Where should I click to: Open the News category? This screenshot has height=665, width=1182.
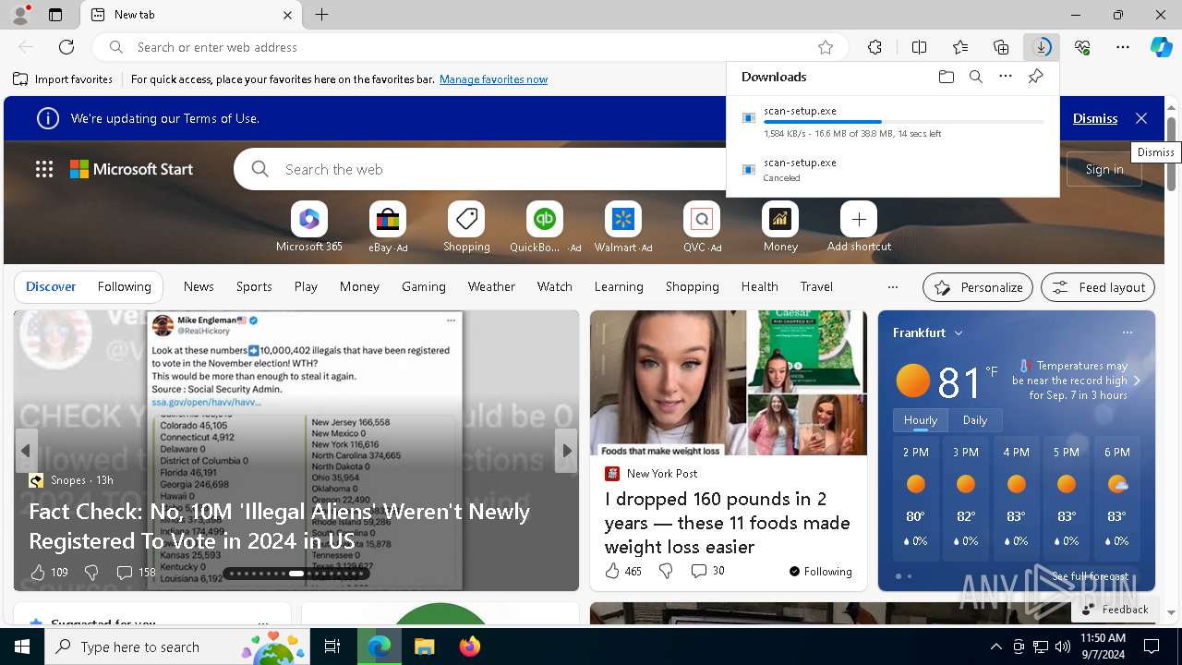[199, 286]
